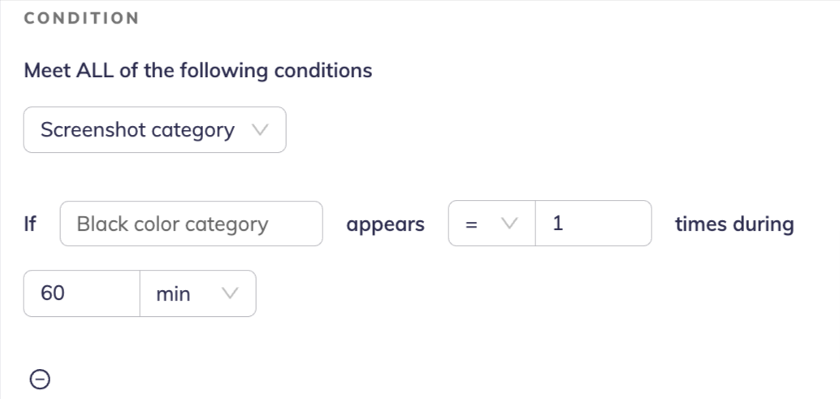Focus the Black color category field
This screenshot has height=399, width=840.
click(191, 223)
